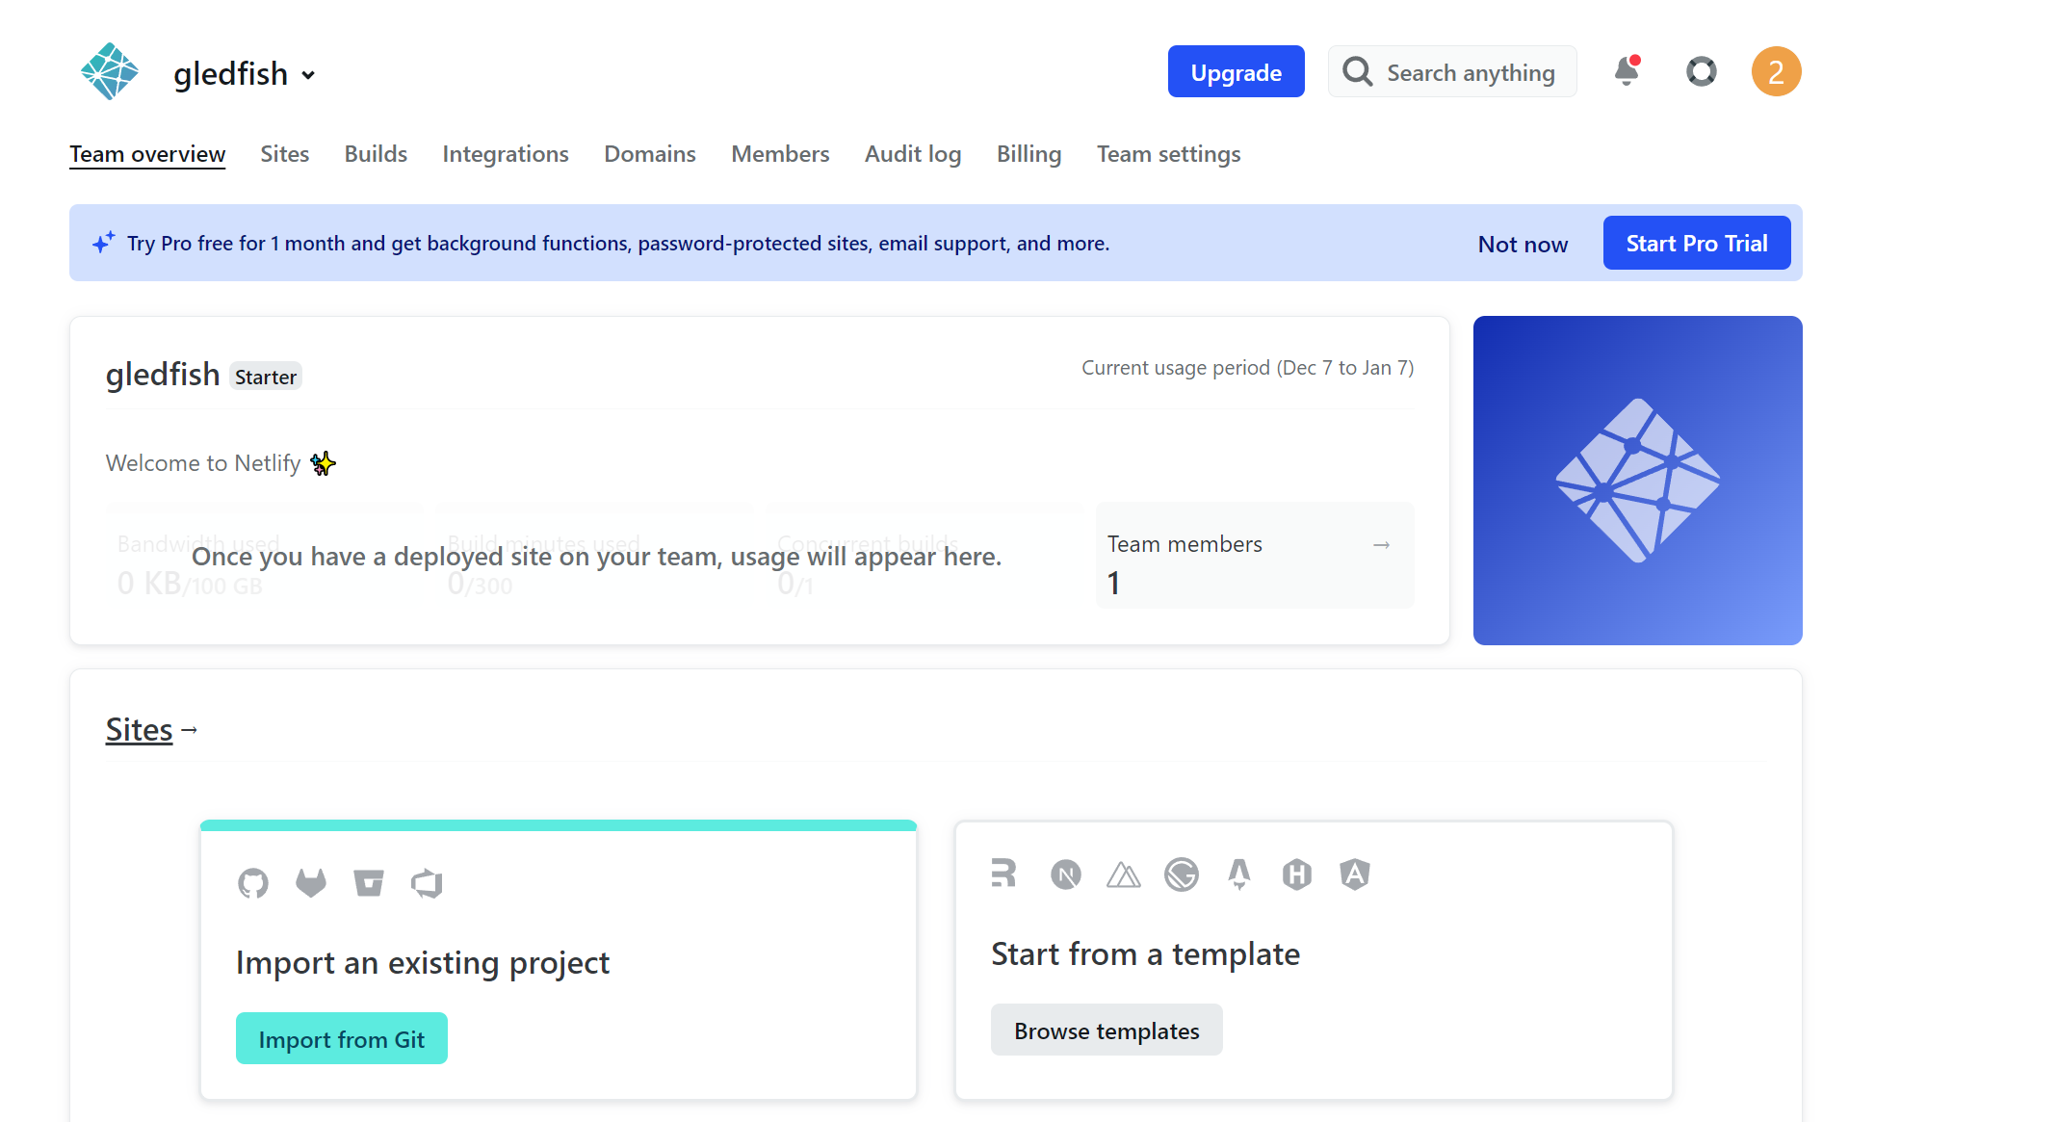Image resolution: width=2057 pixels, height=1122 pixels.
Task: Open notifications bell icon
Action: click(x=1627, y=71)
